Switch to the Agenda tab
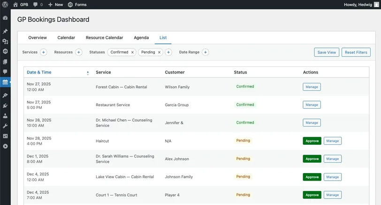The width and height of the screenshot is (381, 205). pos(141,38)
